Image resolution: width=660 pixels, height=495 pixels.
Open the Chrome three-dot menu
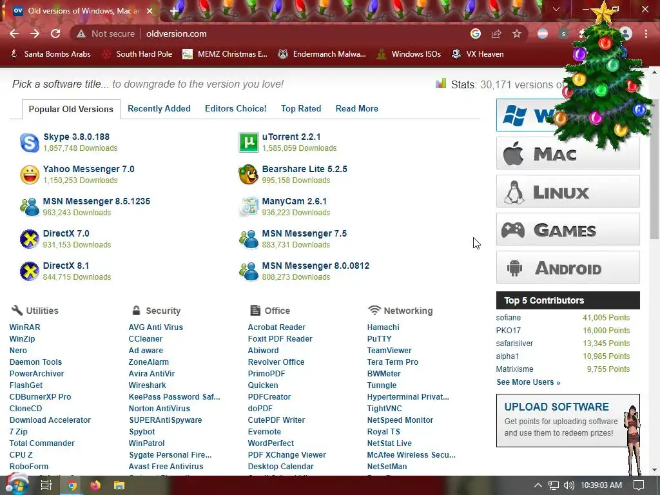point(646,34)
